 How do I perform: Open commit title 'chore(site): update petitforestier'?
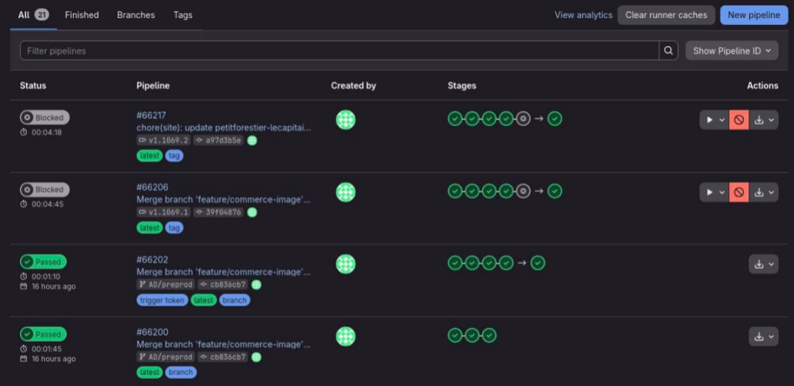pyautogui.click(x=224, y=128)
